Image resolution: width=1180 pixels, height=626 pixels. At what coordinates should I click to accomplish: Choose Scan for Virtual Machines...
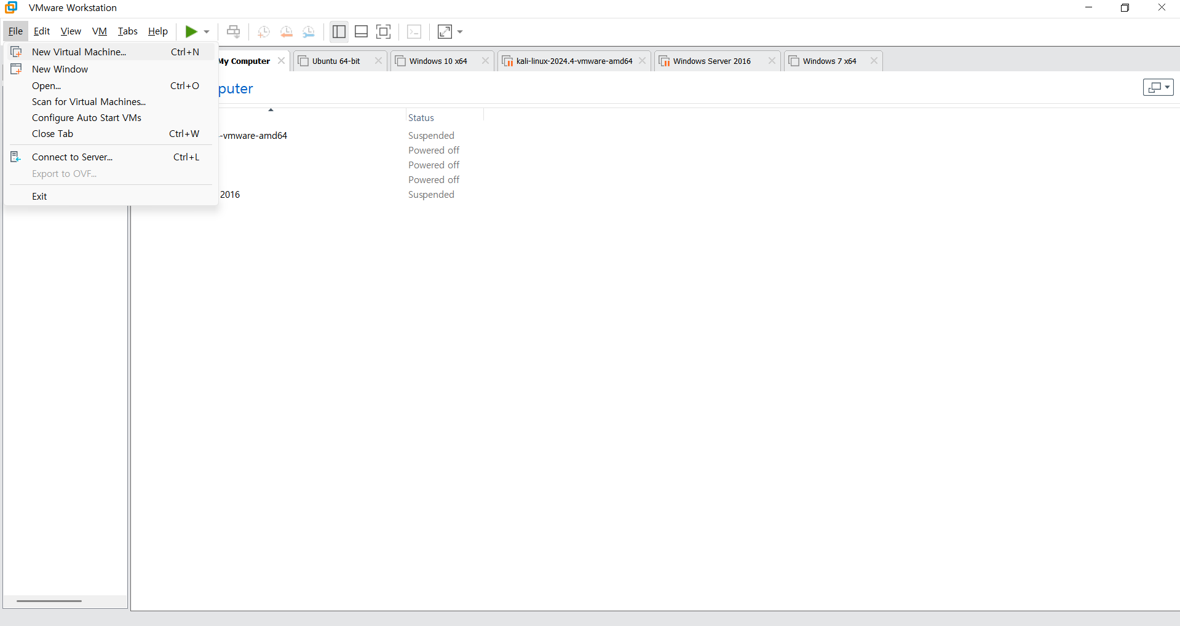click(111, 101)
